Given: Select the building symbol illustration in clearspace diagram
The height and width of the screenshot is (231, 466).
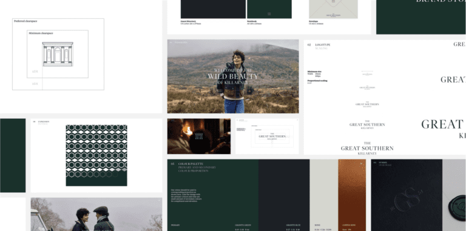Looking at the screenshot, I should 58,54.
